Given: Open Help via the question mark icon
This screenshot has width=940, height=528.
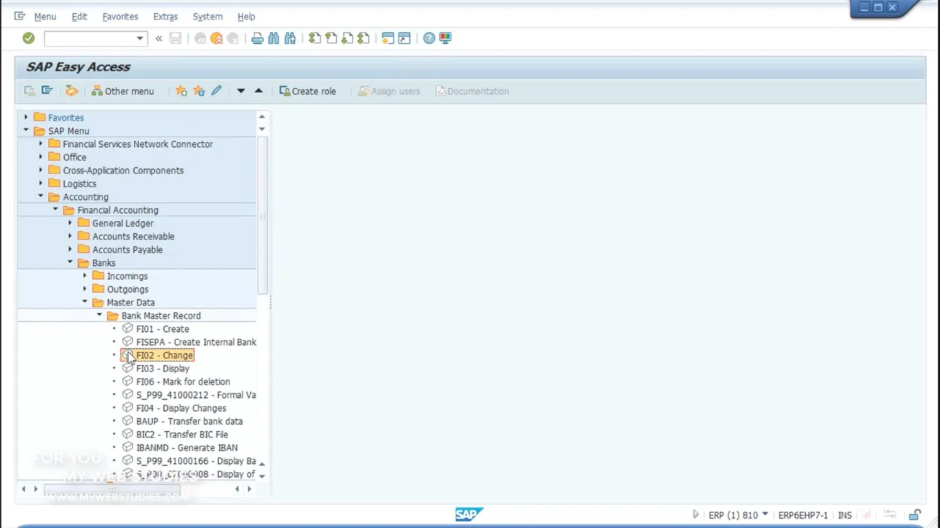Looking at the screenshot, I should 429,38.
